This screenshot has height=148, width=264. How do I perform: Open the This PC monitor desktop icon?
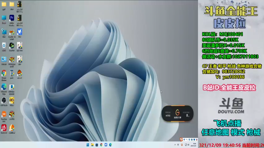pos(4,18)
